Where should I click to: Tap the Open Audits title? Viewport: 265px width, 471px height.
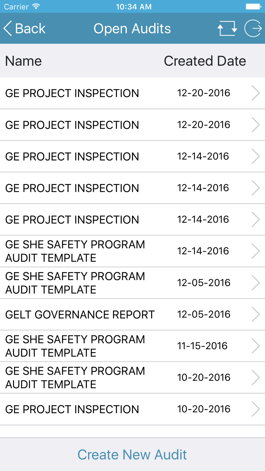[132, 28]
